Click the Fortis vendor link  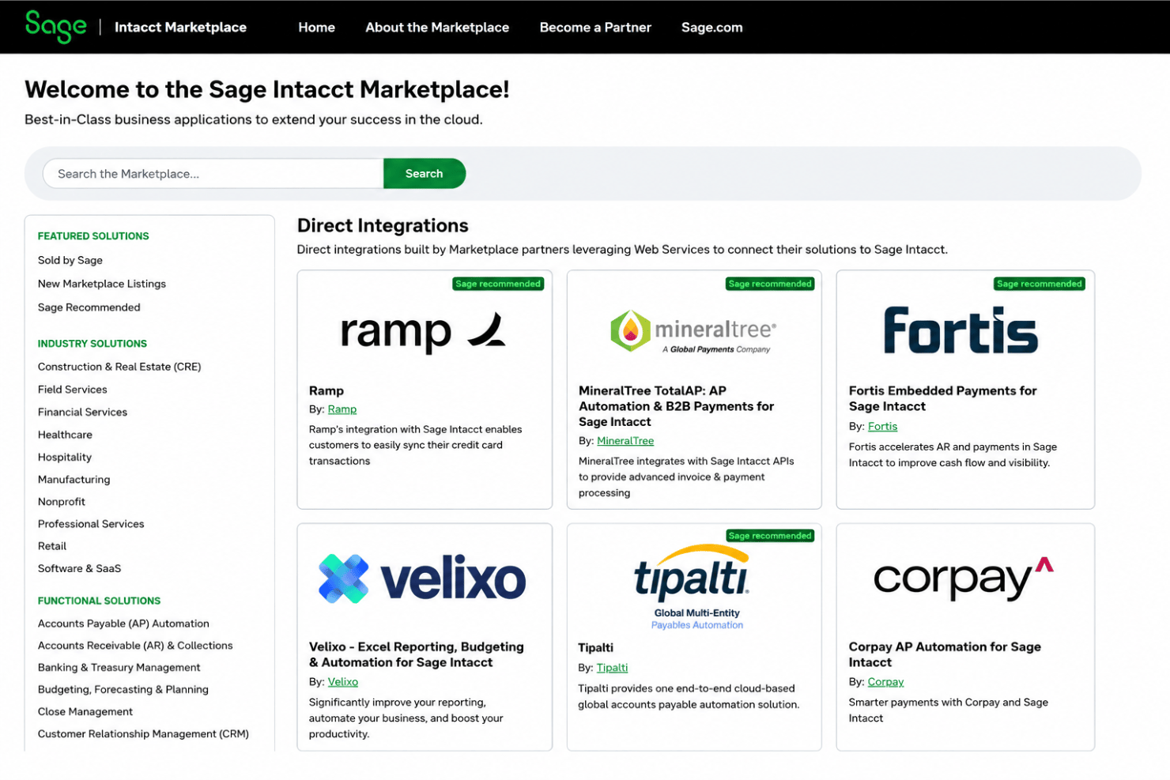pyautogui.click(x=882, y=427)
